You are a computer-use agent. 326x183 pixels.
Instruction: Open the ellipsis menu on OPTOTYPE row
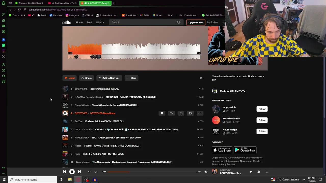[x=200, y=113]
